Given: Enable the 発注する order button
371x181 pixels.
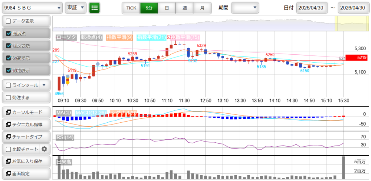Looking at the screenshot, I should tap(26, 97).
